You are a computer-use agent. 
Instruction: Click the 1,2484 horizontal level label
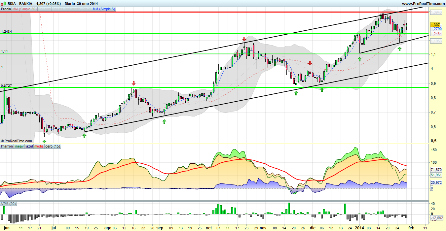7,32
